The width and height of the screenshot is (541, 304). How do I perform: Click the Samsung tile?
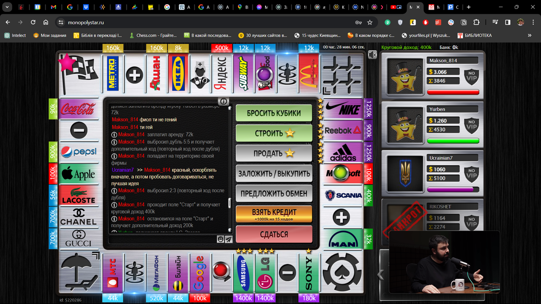tap(243, 273)
